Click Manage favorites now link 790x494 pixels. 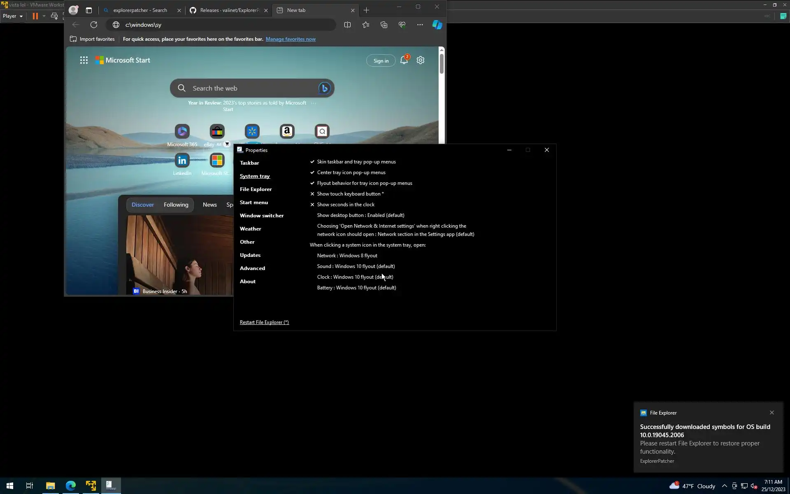point(290,39)
